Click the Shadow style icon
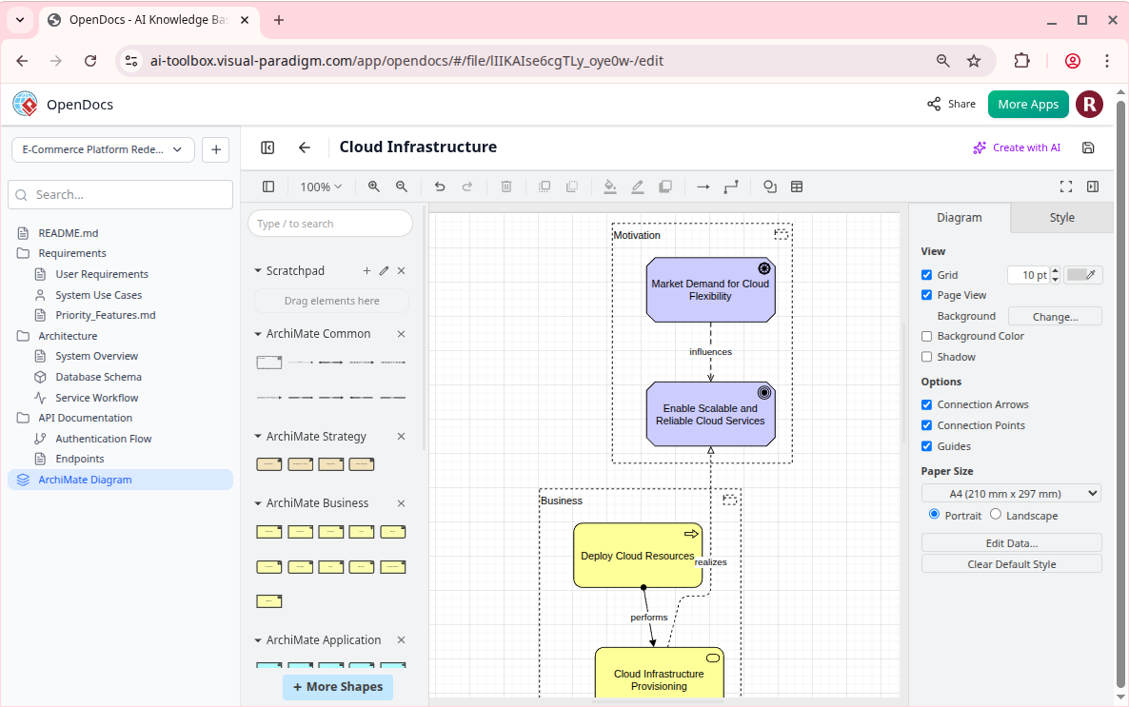 coord(665,186)
